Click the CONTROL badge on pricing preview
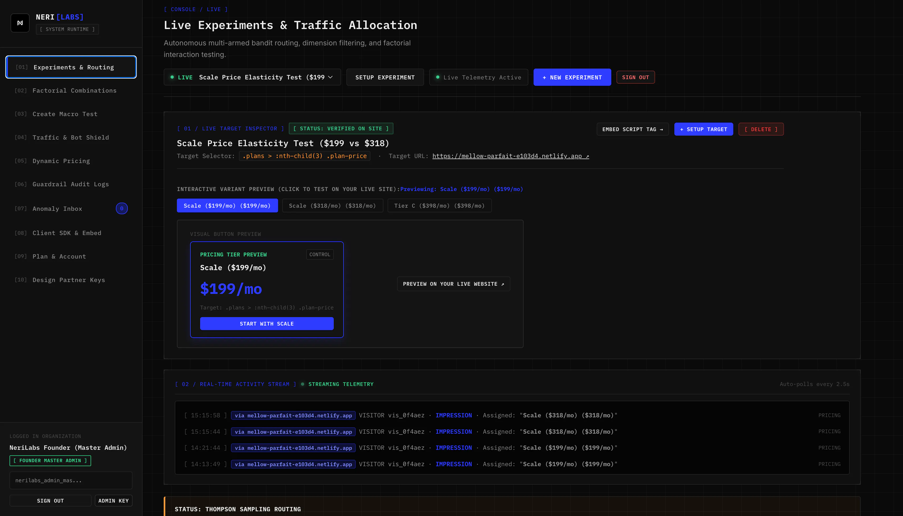The height and width of the screenshot is (516, 903). click(x=319, y=255)
